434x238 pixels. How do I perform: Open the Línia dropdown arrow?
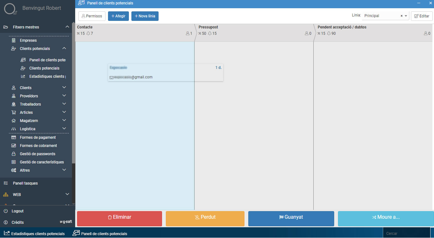(406, 16)
